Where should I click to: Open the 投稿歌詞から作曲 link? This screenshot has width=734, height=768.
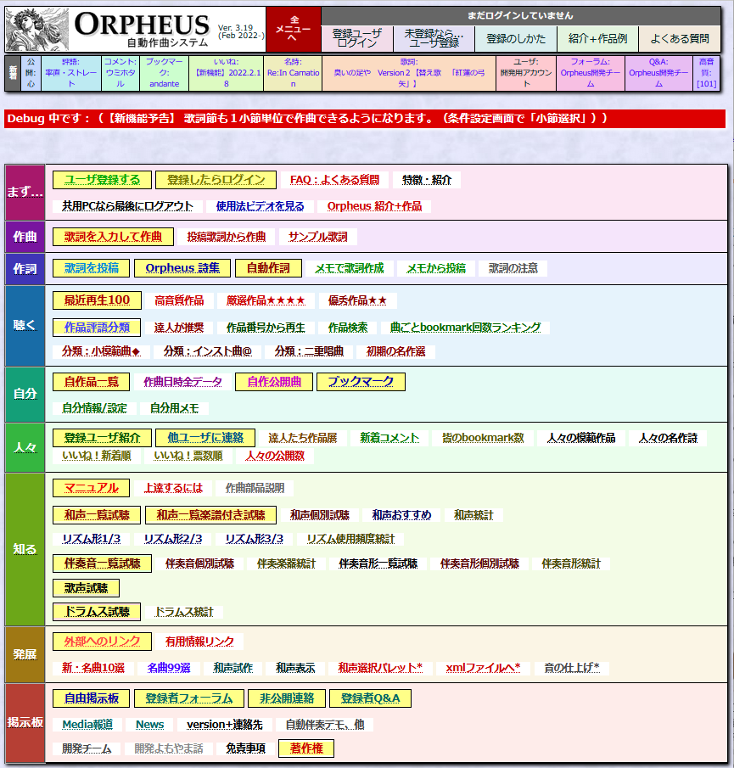tap(227, 237)
